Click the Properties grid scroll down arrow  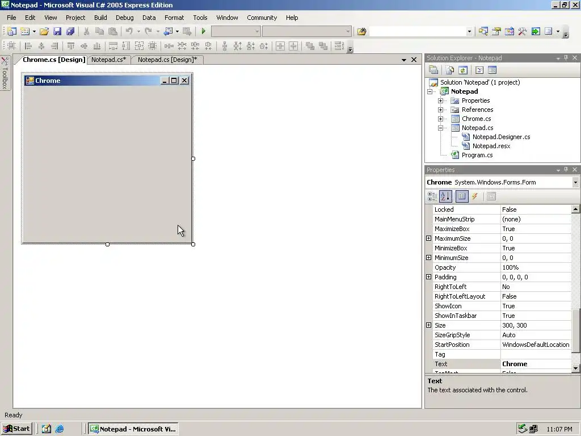coord(575,368)
